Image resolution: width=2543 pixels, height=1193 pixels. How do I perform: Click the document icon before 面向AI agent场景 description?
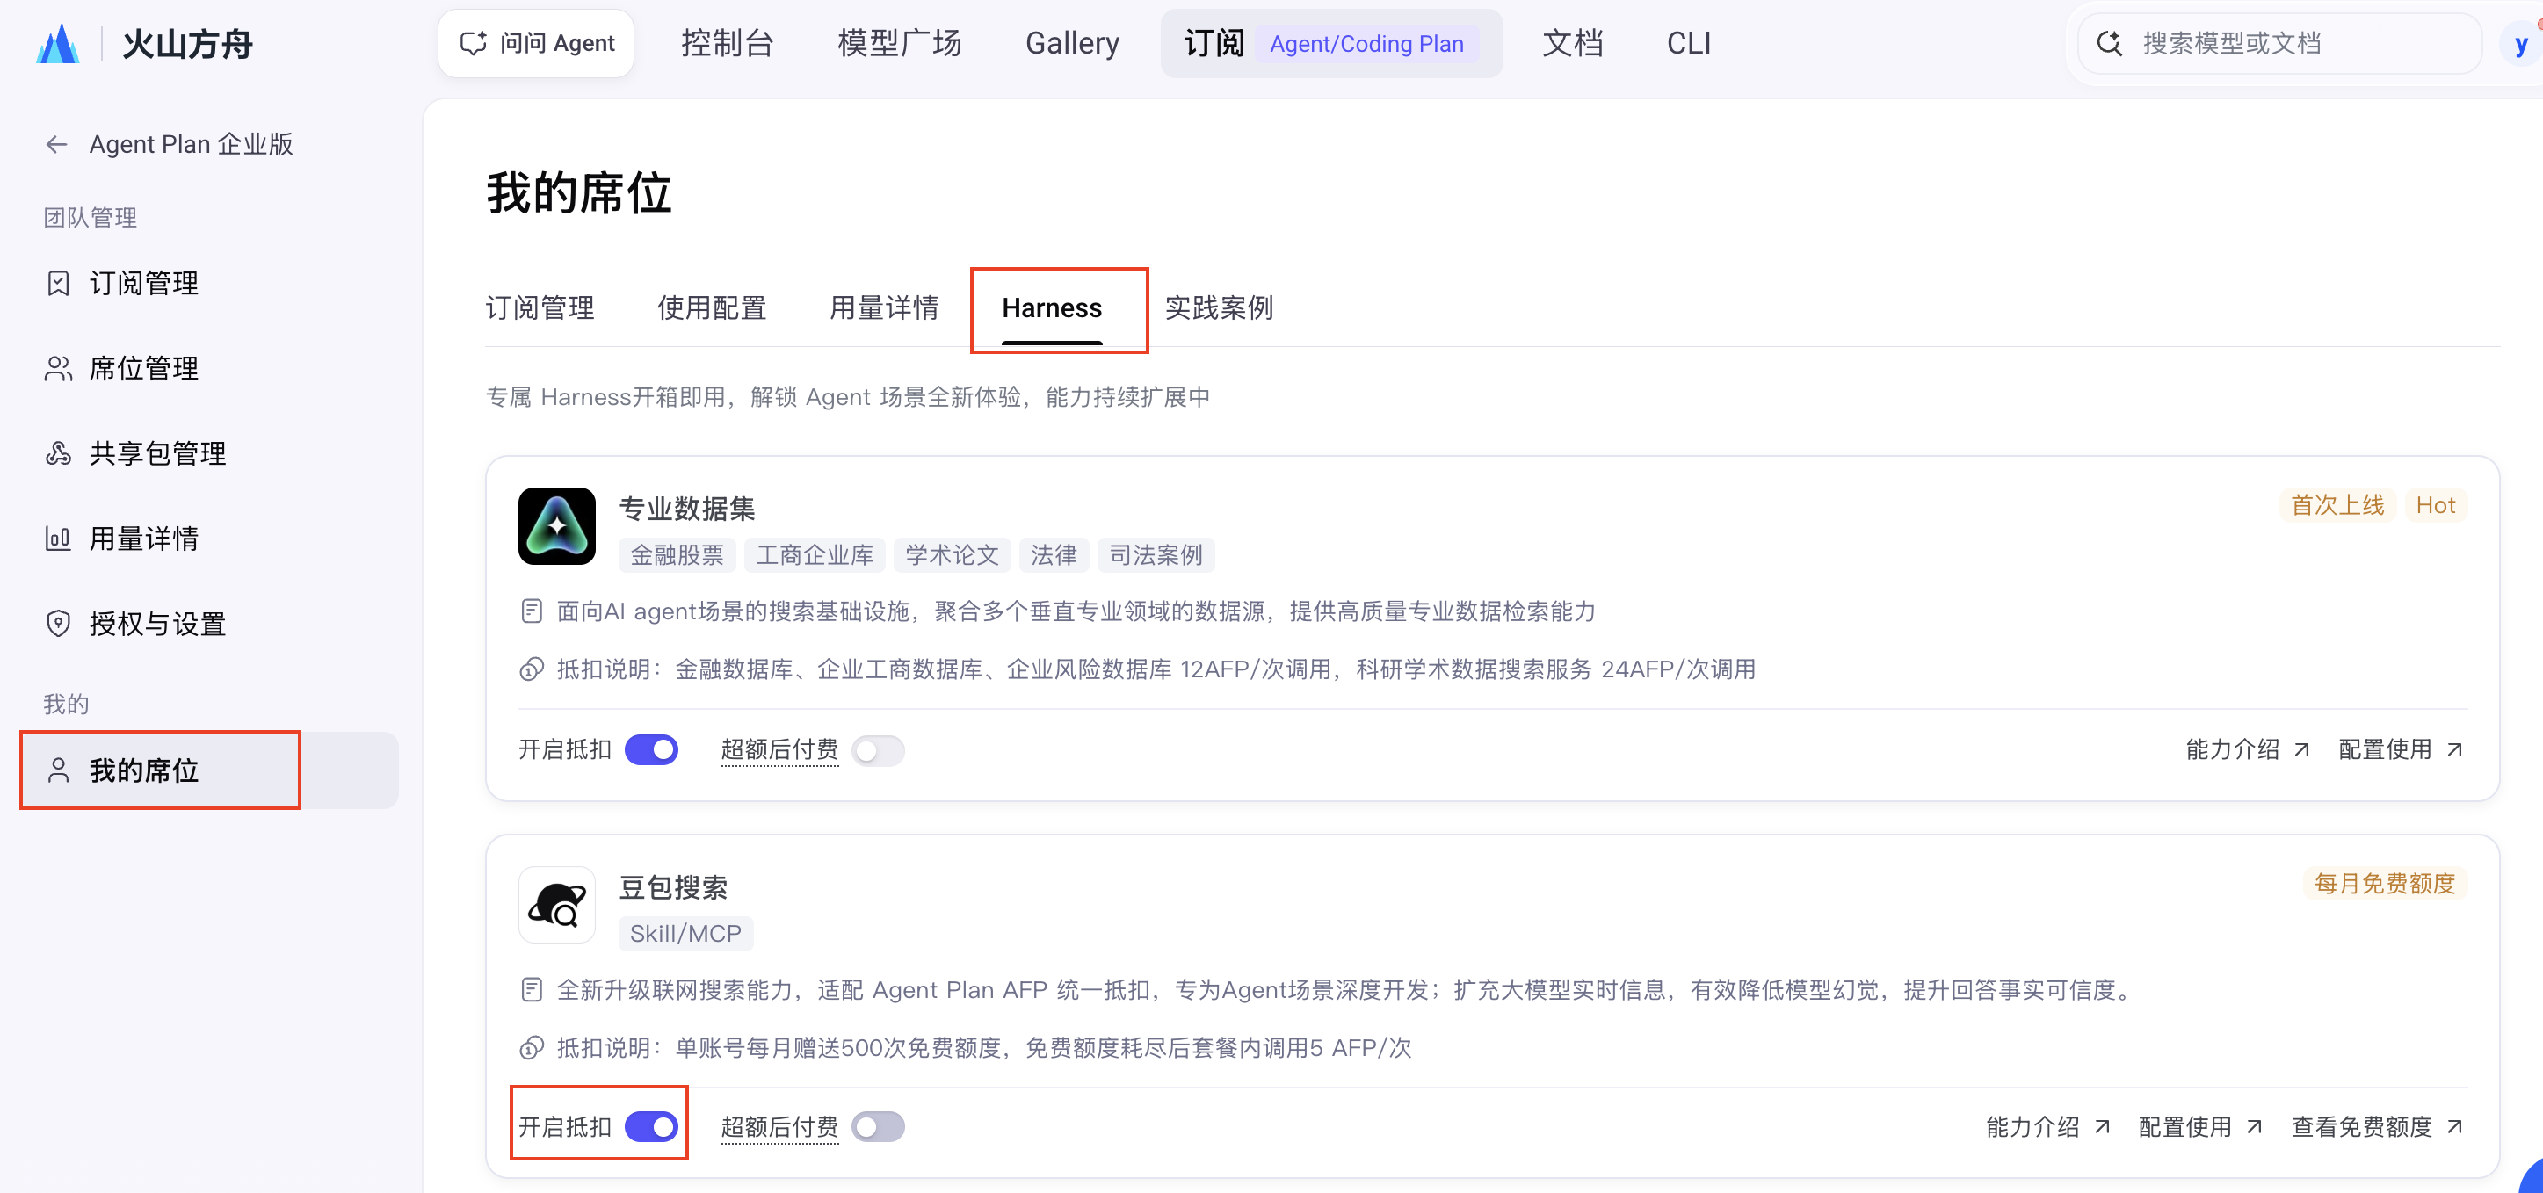[x=531, y=611]
